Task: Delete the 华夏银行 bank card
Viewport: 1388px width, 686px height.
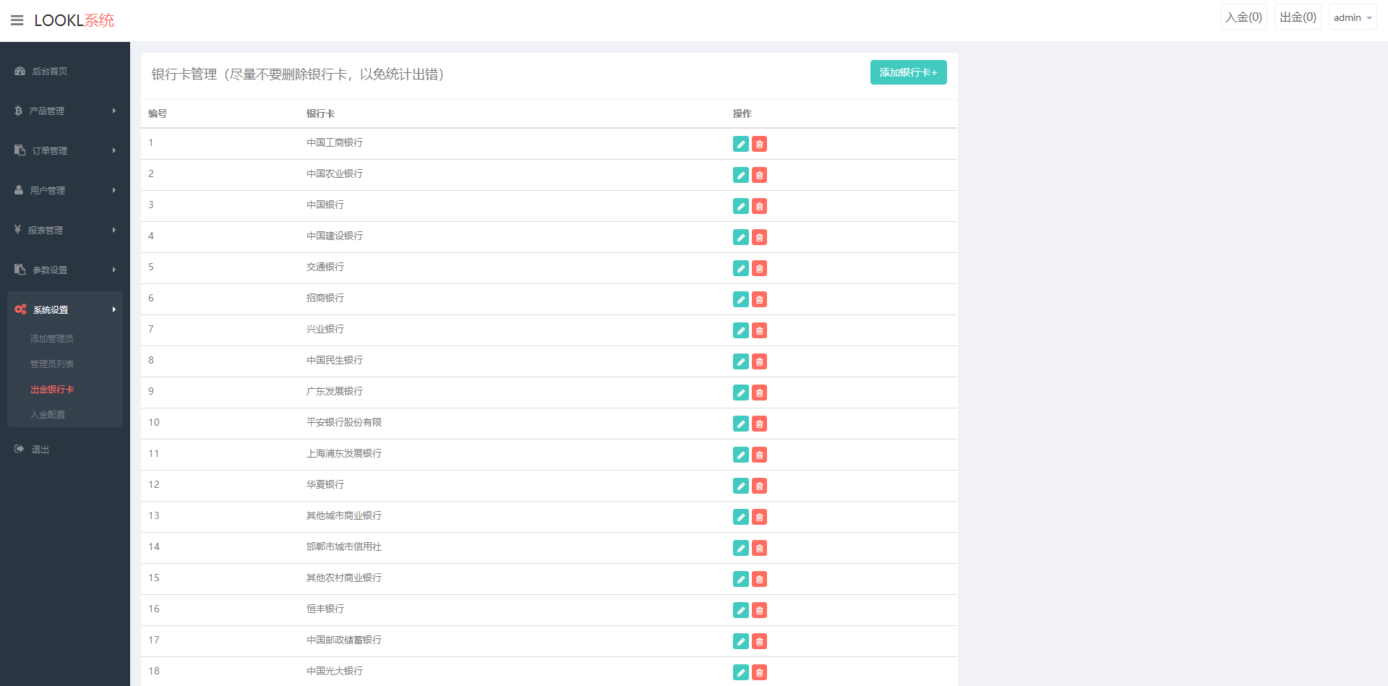Action: [x=759, y=486]
